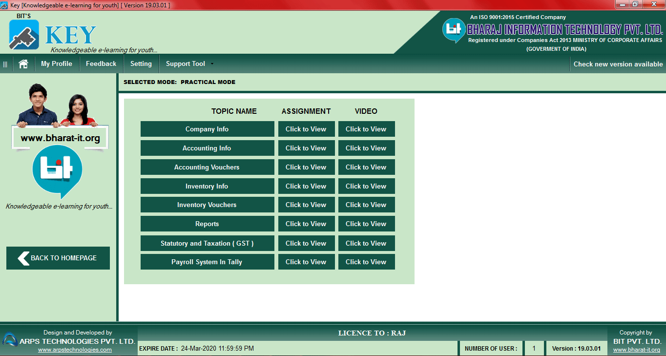Click the round BIT logo in sidebar
Viewport: 666px width, 356px height.
[x=58, y=172]
